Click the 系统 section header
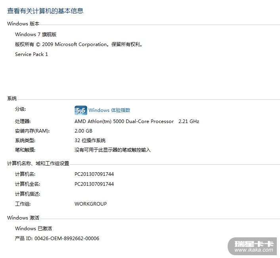This screenshot has height=258, width=280. pos(12,98)
